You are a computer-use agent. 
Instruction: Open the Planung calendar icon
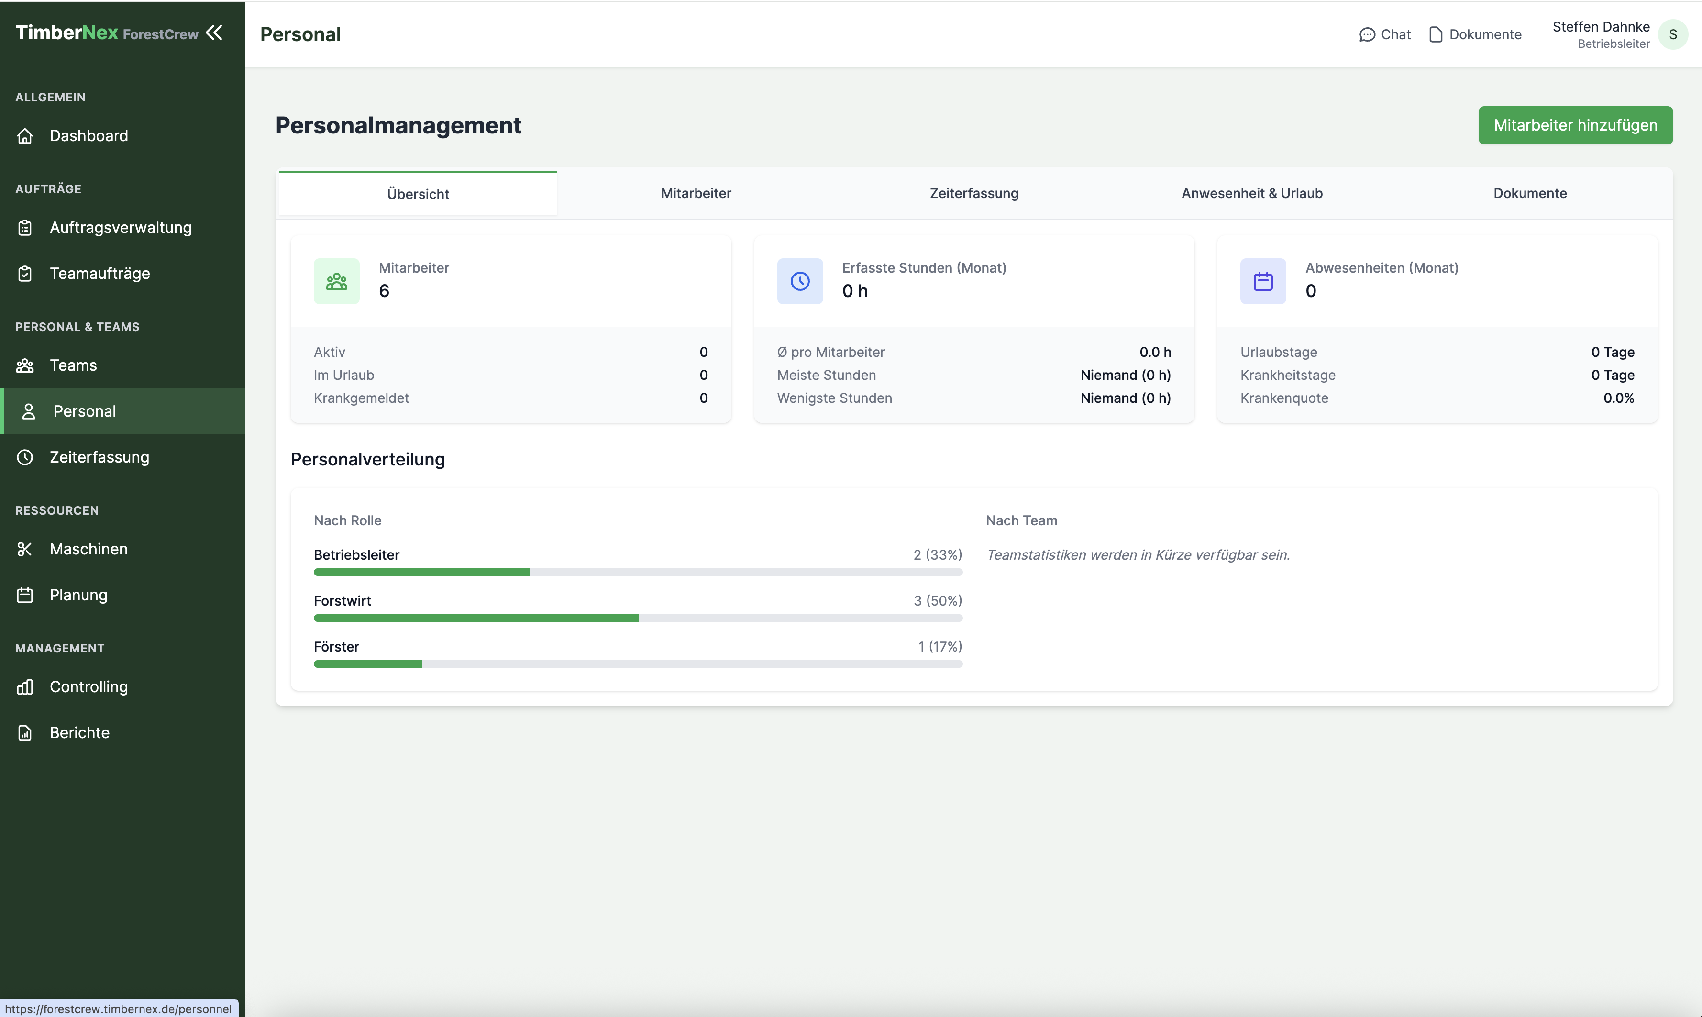[25, 595]
